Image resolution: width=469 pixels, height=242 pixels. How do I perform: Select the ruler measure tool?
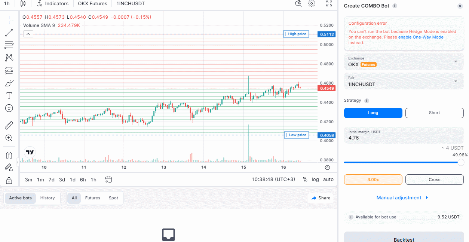click(9, 125)
